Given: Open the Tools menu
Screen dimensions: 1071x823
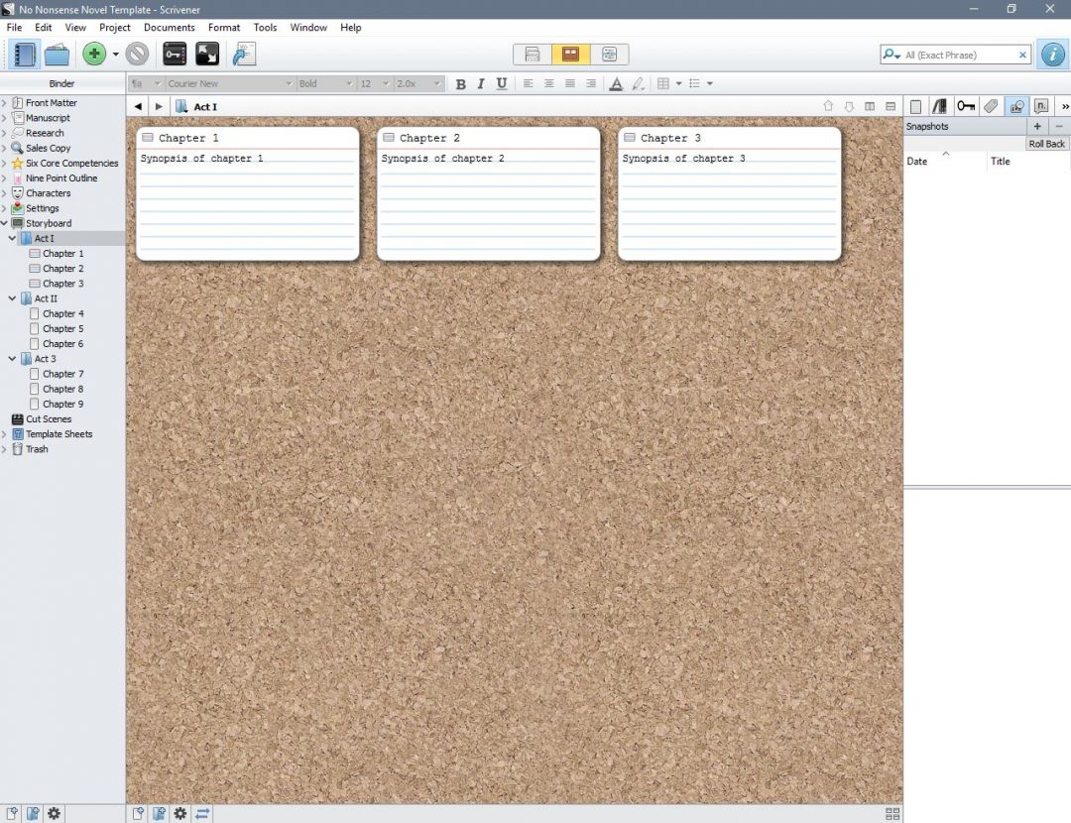Looking at the screenshot, I should 265,28.
